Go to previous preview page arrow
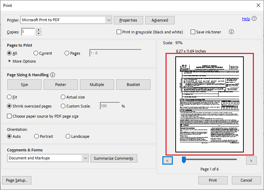 (x=168, y=160)
